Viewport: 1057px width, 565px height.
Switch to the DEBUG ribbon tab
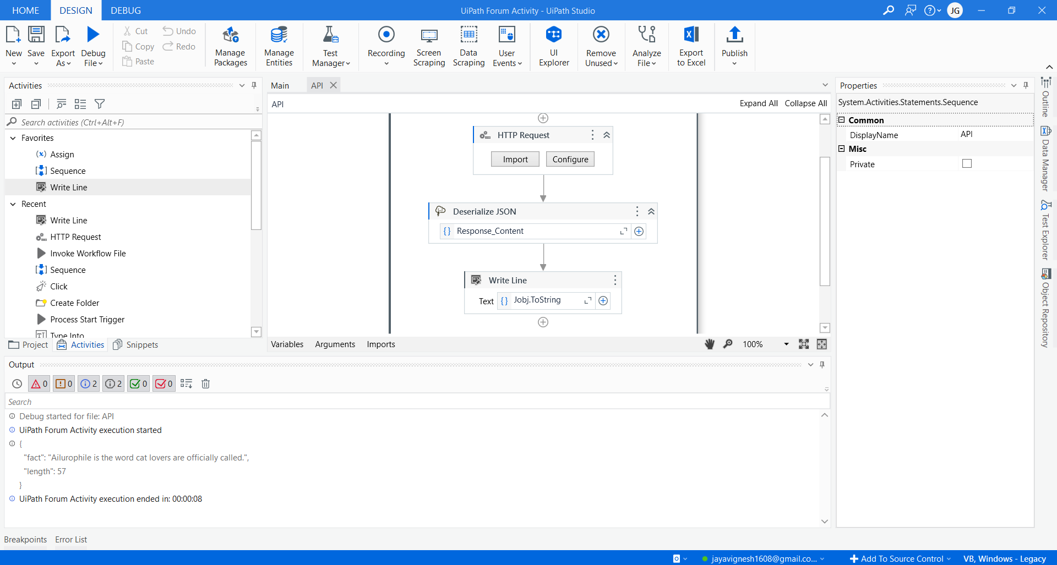tap(126, 10)
